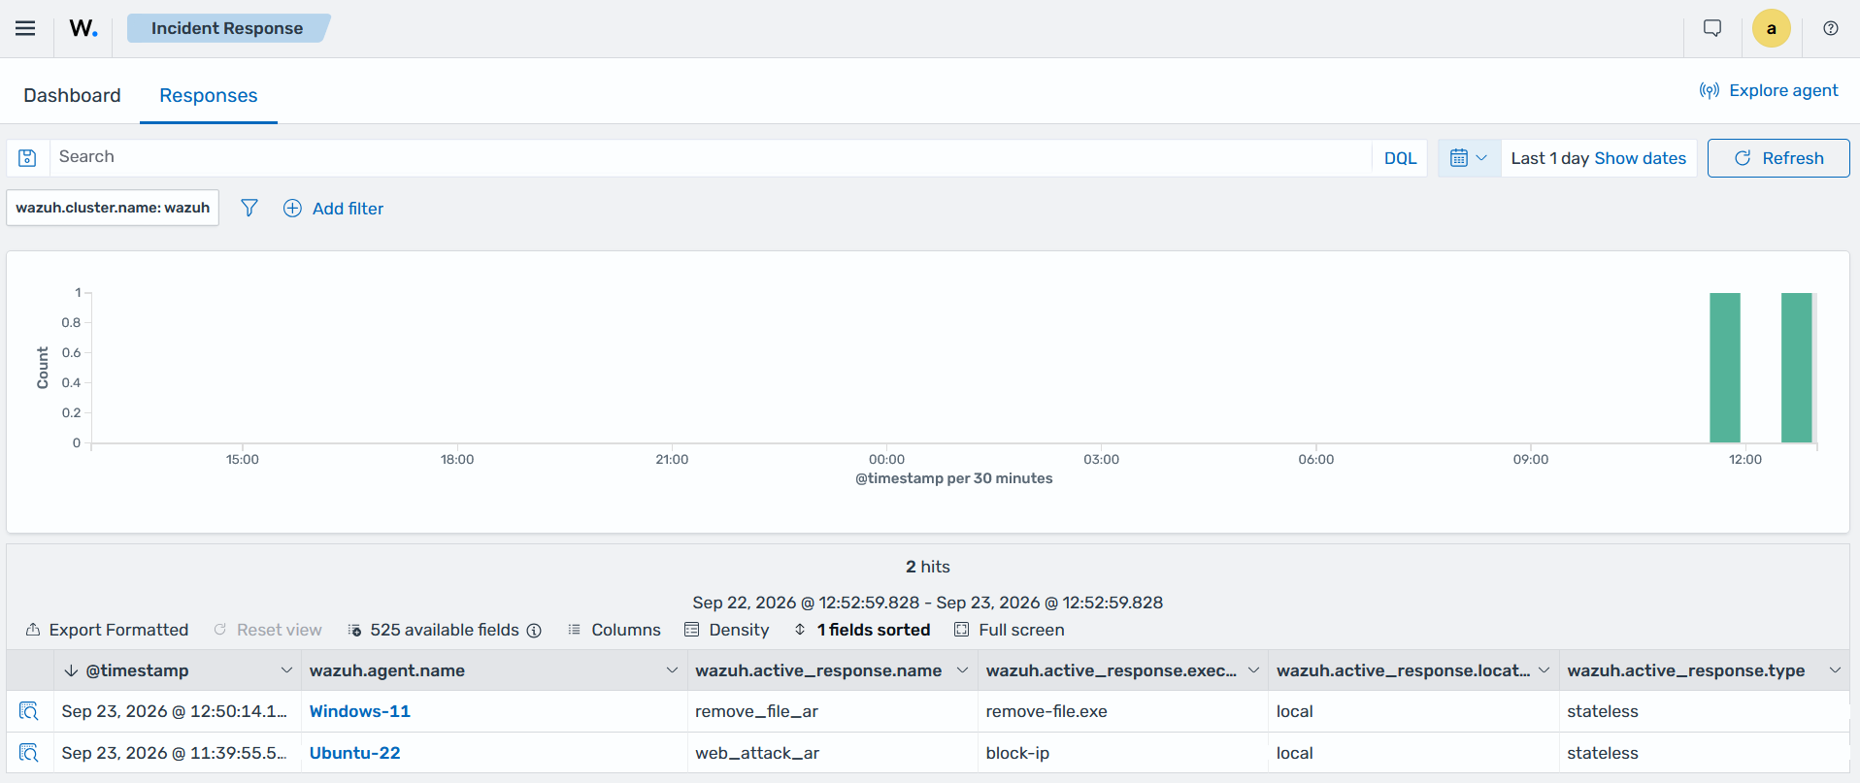Click the Wazuh logo home icon
Image resolution: width=1860 pixels, height=783 pixels.
coord(83,28)
